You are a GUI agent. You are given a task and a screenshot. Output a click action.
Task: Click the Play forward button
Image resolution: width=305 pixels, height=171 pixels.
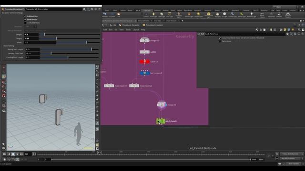pyautogui.click(x=17, y=154)
